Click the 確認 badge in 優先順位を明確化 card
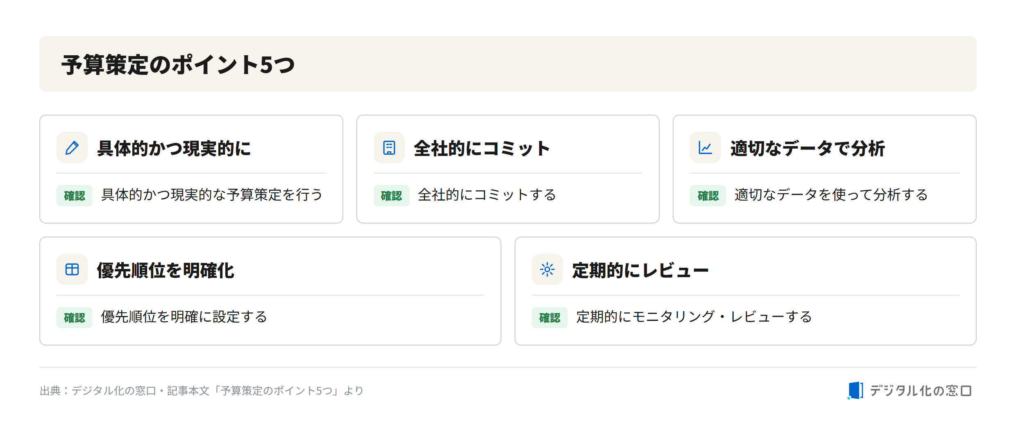This screenshot has width=1016, height=438. point(75,318)
